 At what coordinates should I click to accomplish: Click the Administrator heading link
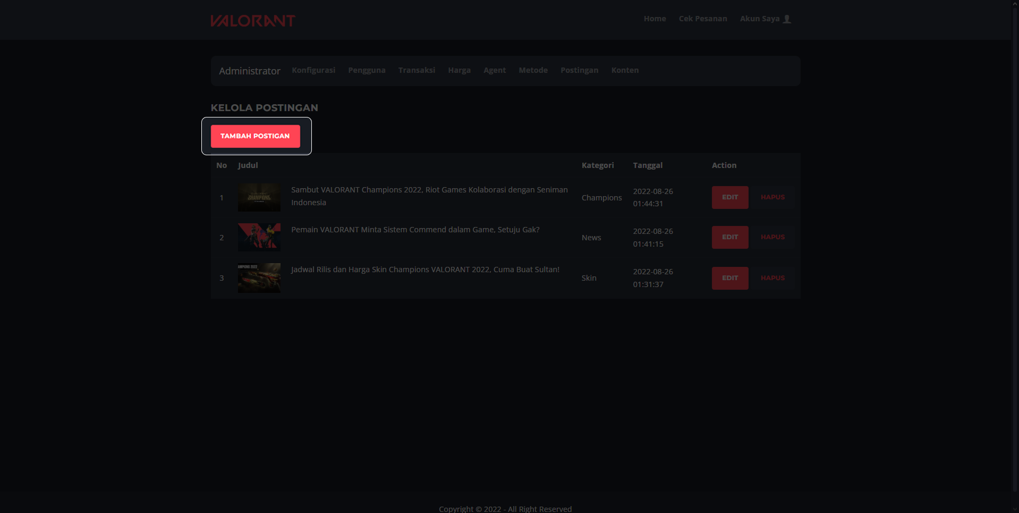tap(250, 71)
